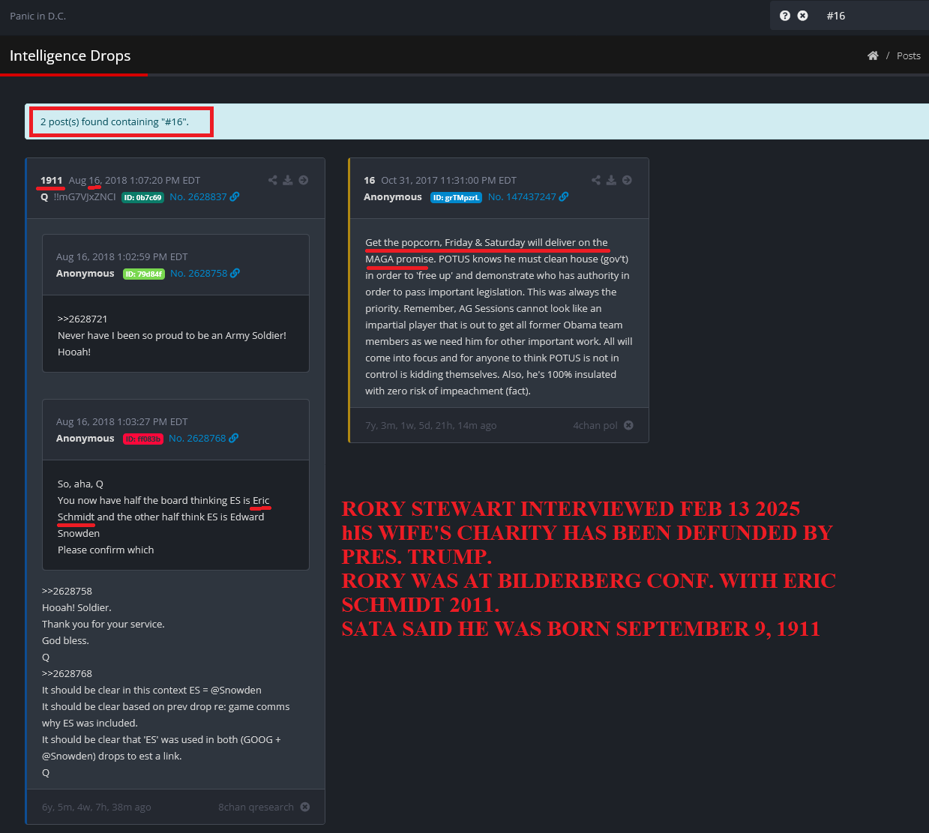The width and height of the screenshot is (929, 833).
Task: Select the green ID: 0b7c69 badge
Action: (142, 198)
